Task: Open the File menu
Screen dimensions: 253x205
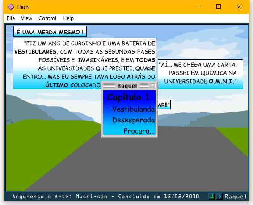Action: coord(11,18)
